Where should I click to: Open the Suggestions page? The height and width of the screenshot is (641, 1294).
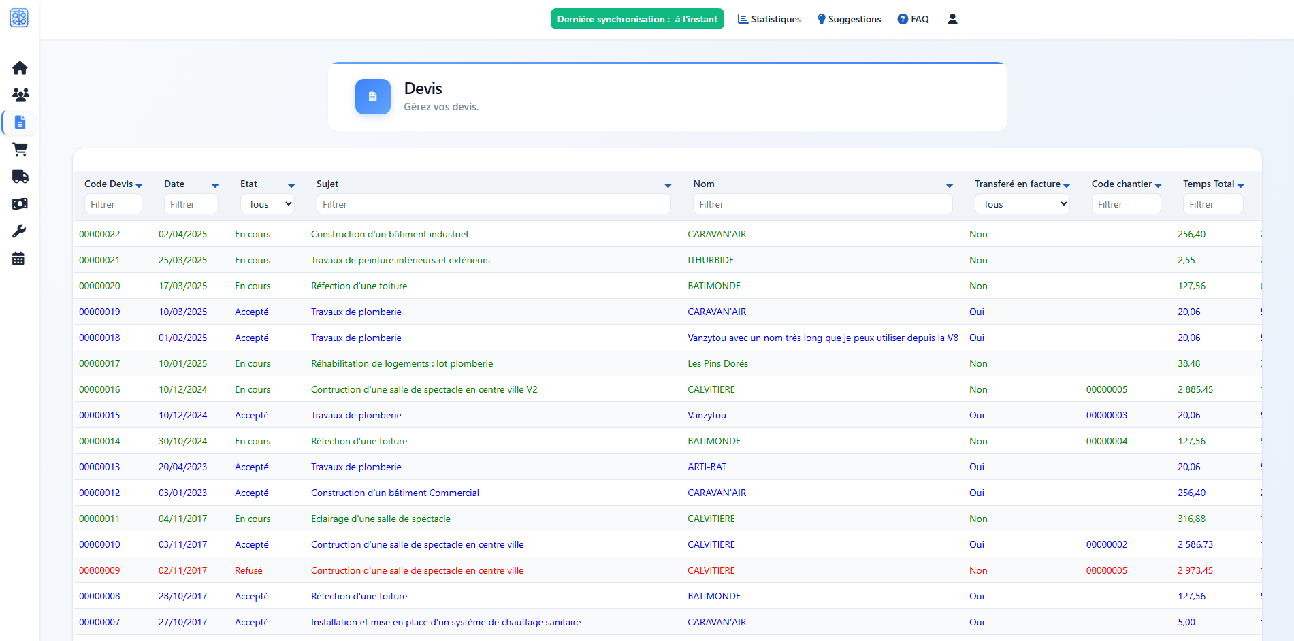point(849,18)
